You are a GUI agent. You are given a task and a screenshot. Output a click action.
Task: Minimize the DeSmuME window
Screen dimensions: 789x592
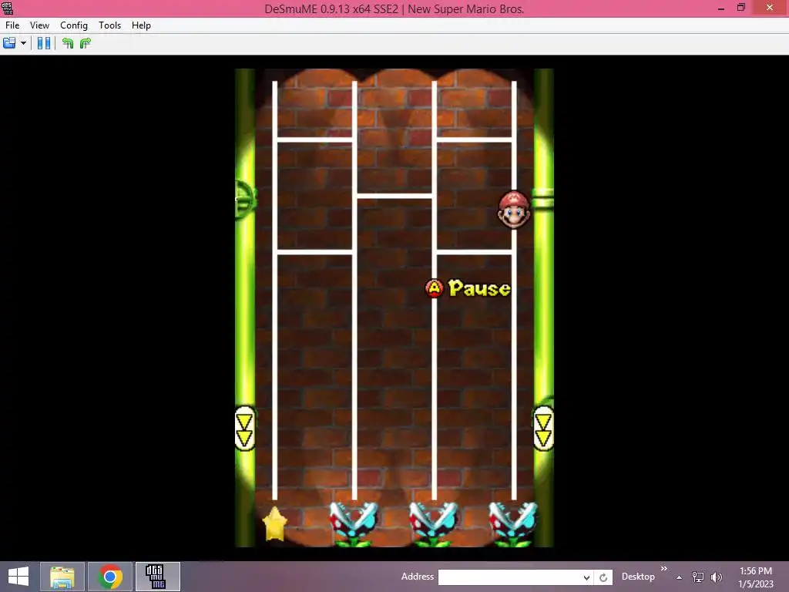[721, 8]
